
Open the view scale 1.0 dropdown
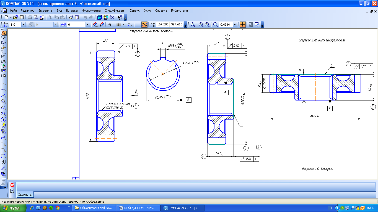click(x=23, y=25)
